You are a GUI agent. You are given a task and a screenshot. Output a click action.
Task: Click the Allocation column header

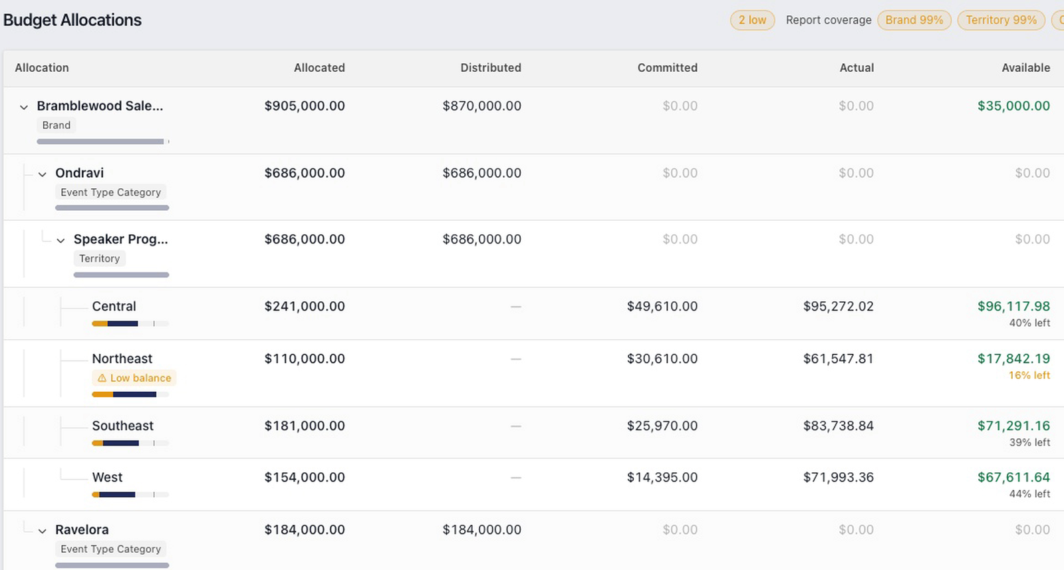coord(42,68)
